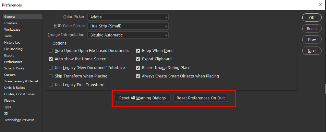Viewport: 326px width, 132px height.
Task: Disable the Beep When Done option
Action: (138, 51)
